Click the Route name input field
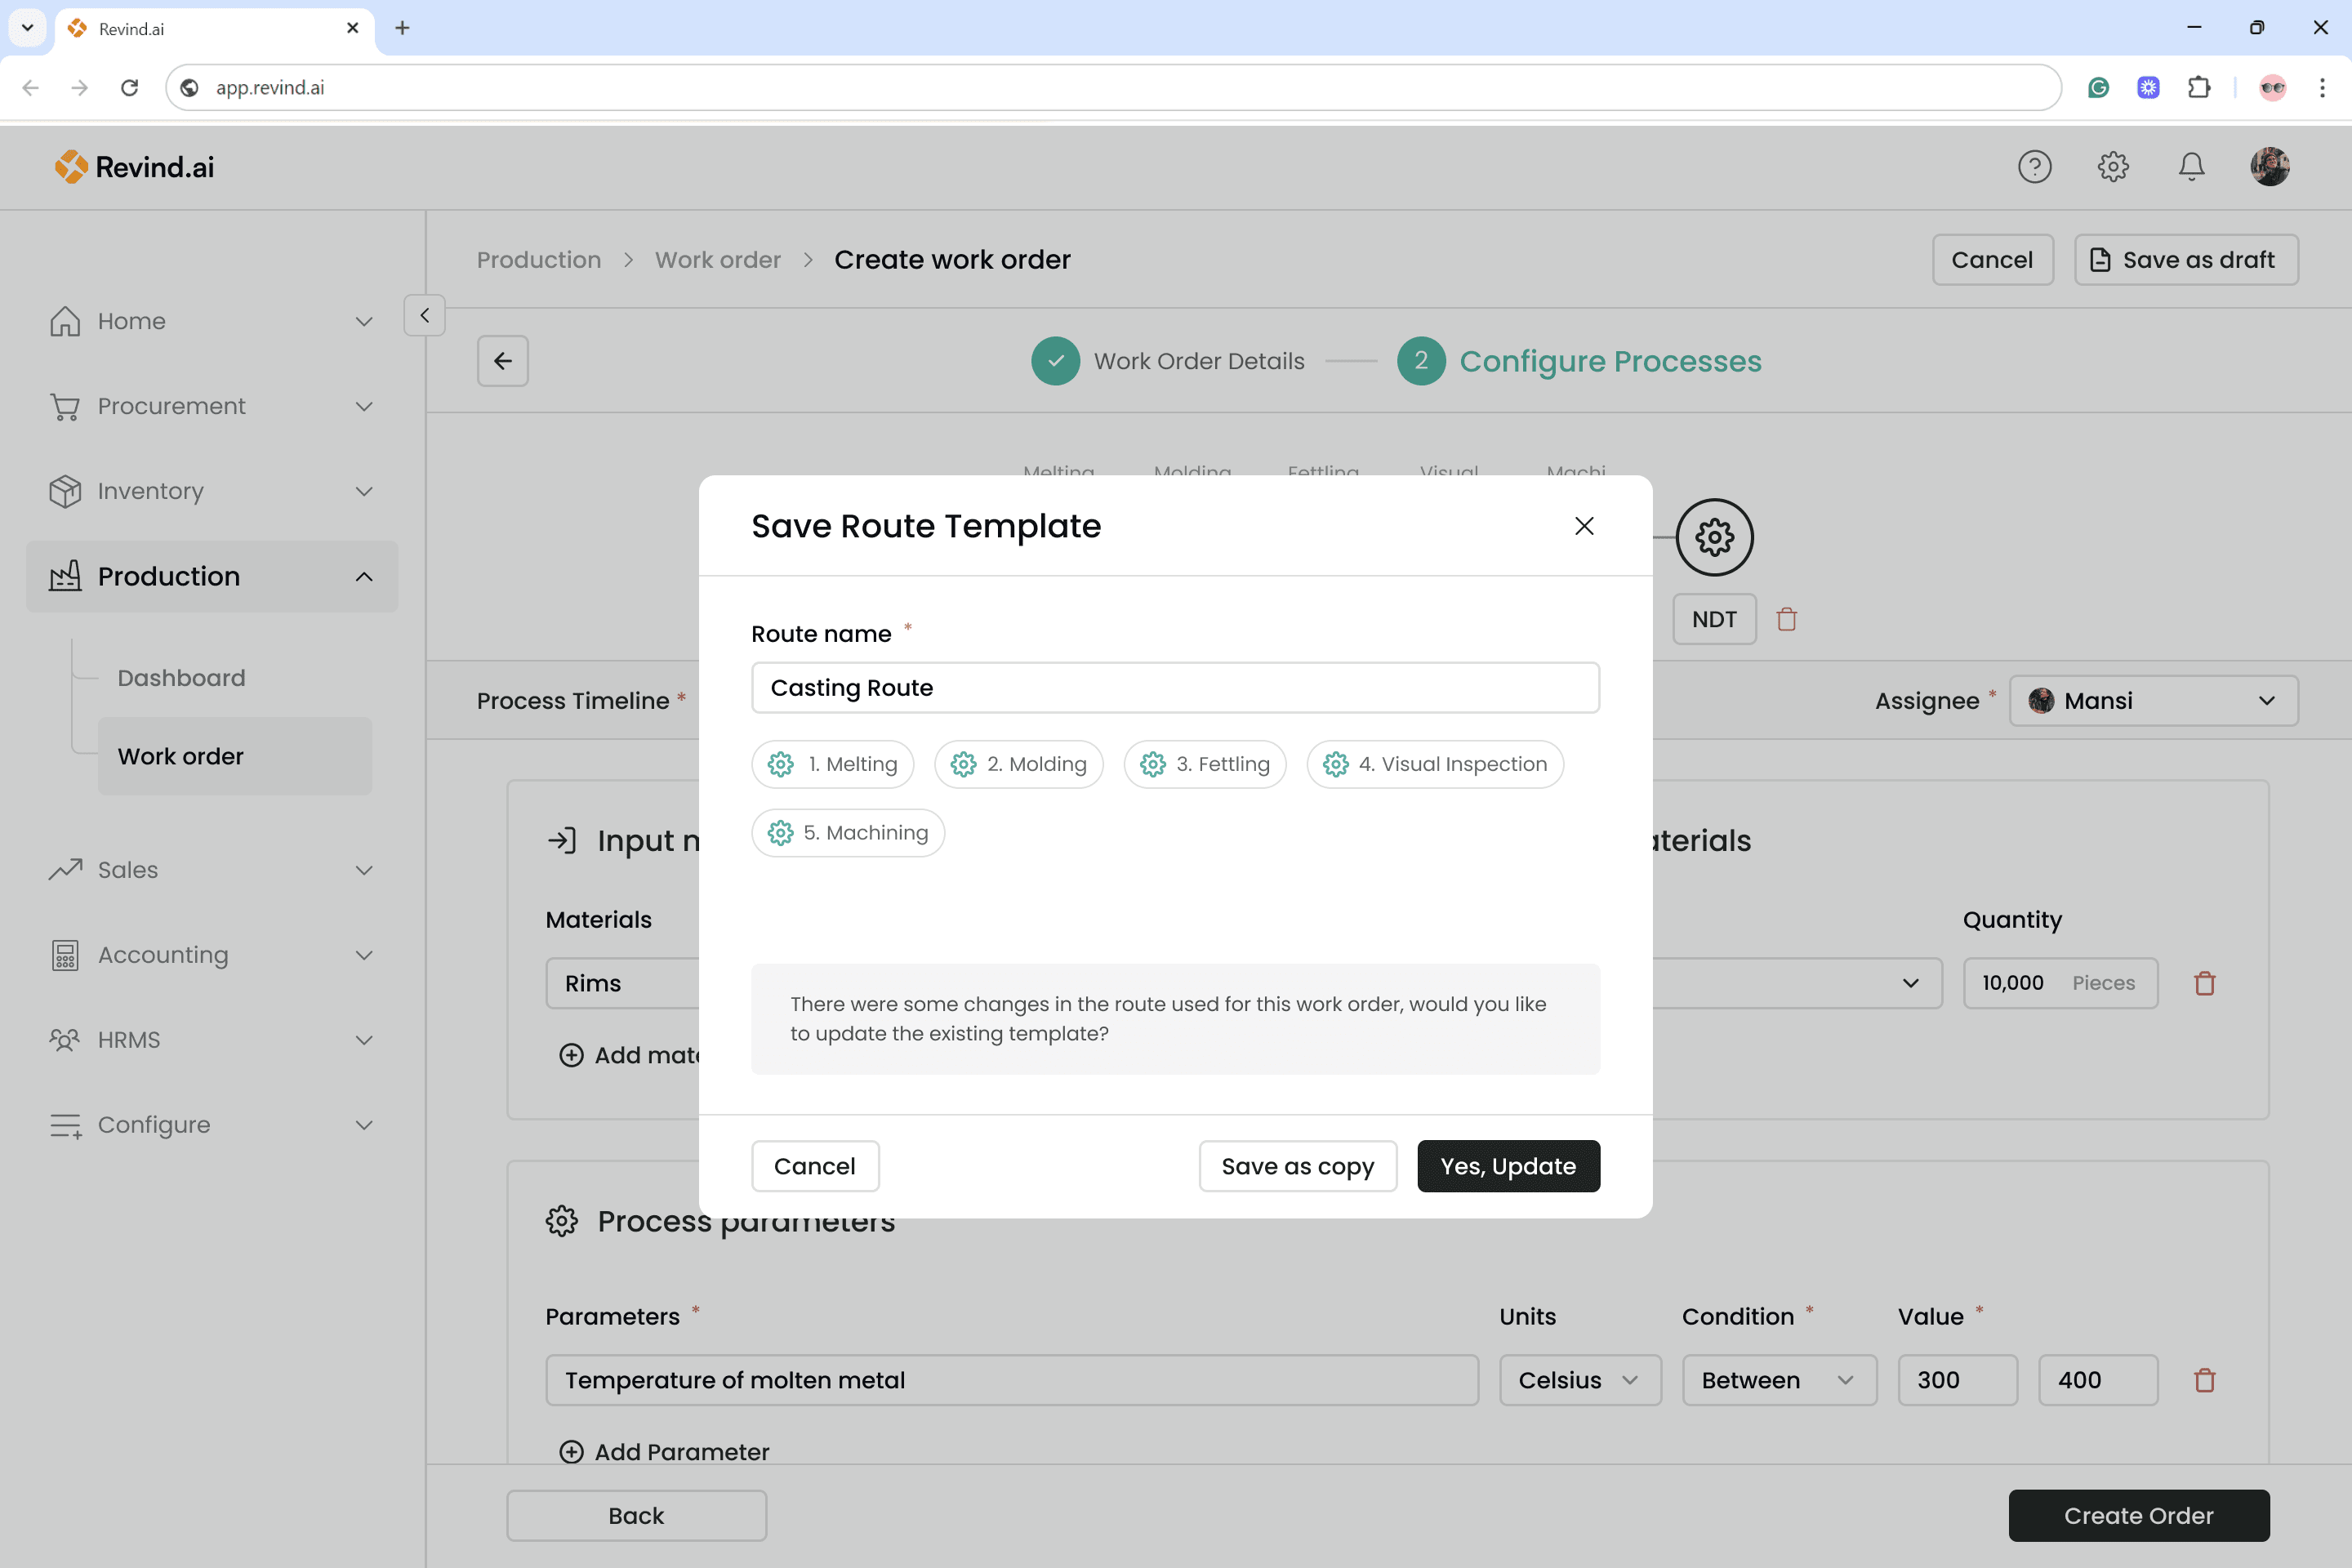Image resolution: width=2352 pixels, height=1568 pixels. (x=1175, y=688)
